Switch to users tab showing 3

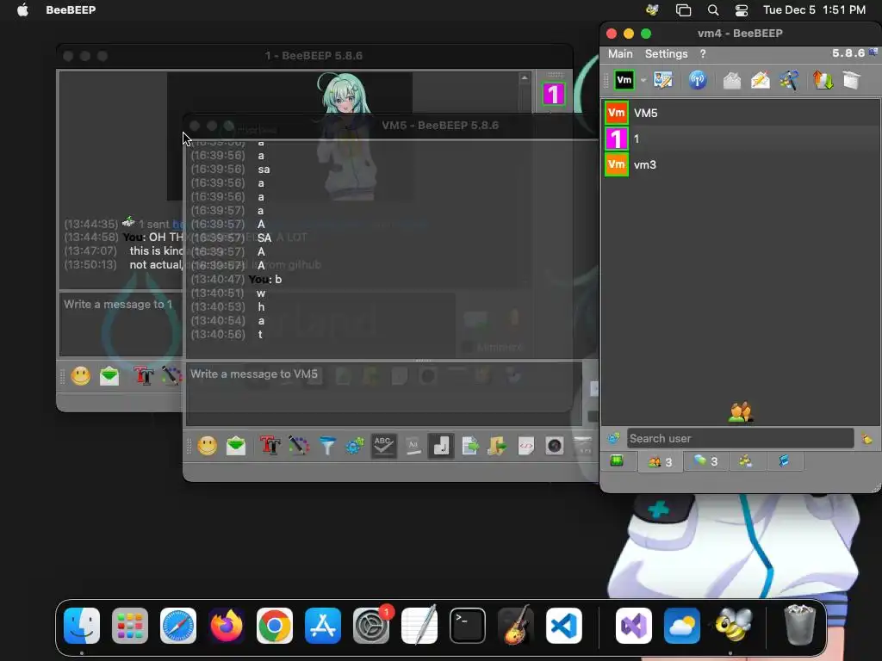[661, 462]
